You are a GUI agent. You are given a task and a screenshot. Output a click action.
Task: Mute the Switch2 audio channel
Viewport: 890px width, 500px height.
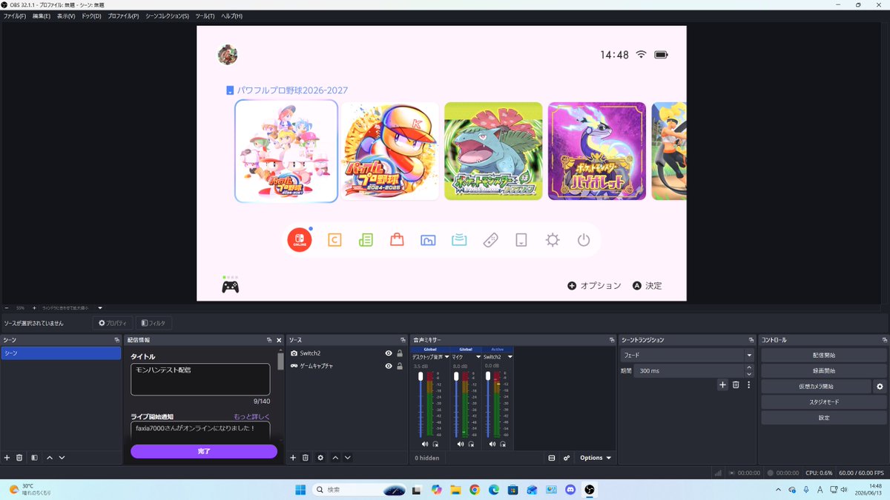pos(491,444)
